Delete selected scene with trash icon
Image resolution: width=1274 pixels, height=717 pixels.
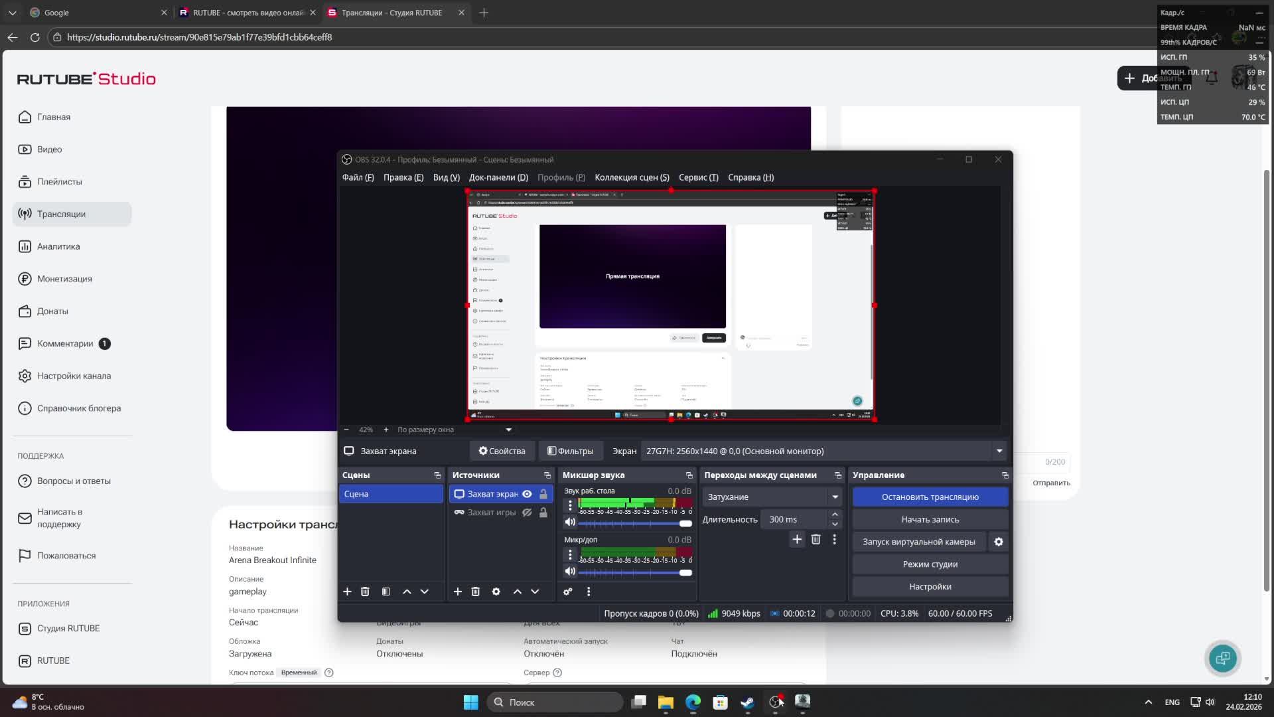pos(365,592)
